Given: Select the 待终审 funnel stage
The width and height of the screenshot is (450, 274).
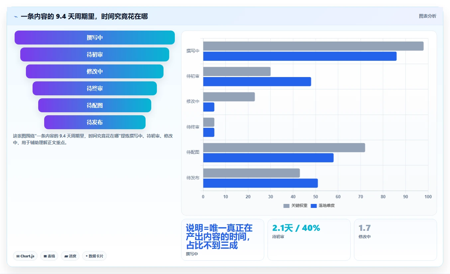Looking at the screenshot, I should coord(95,88).
